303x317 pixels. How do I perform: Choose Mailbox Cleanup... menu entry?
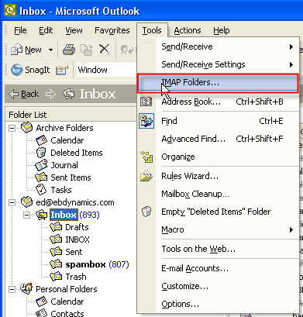(219, 194)
